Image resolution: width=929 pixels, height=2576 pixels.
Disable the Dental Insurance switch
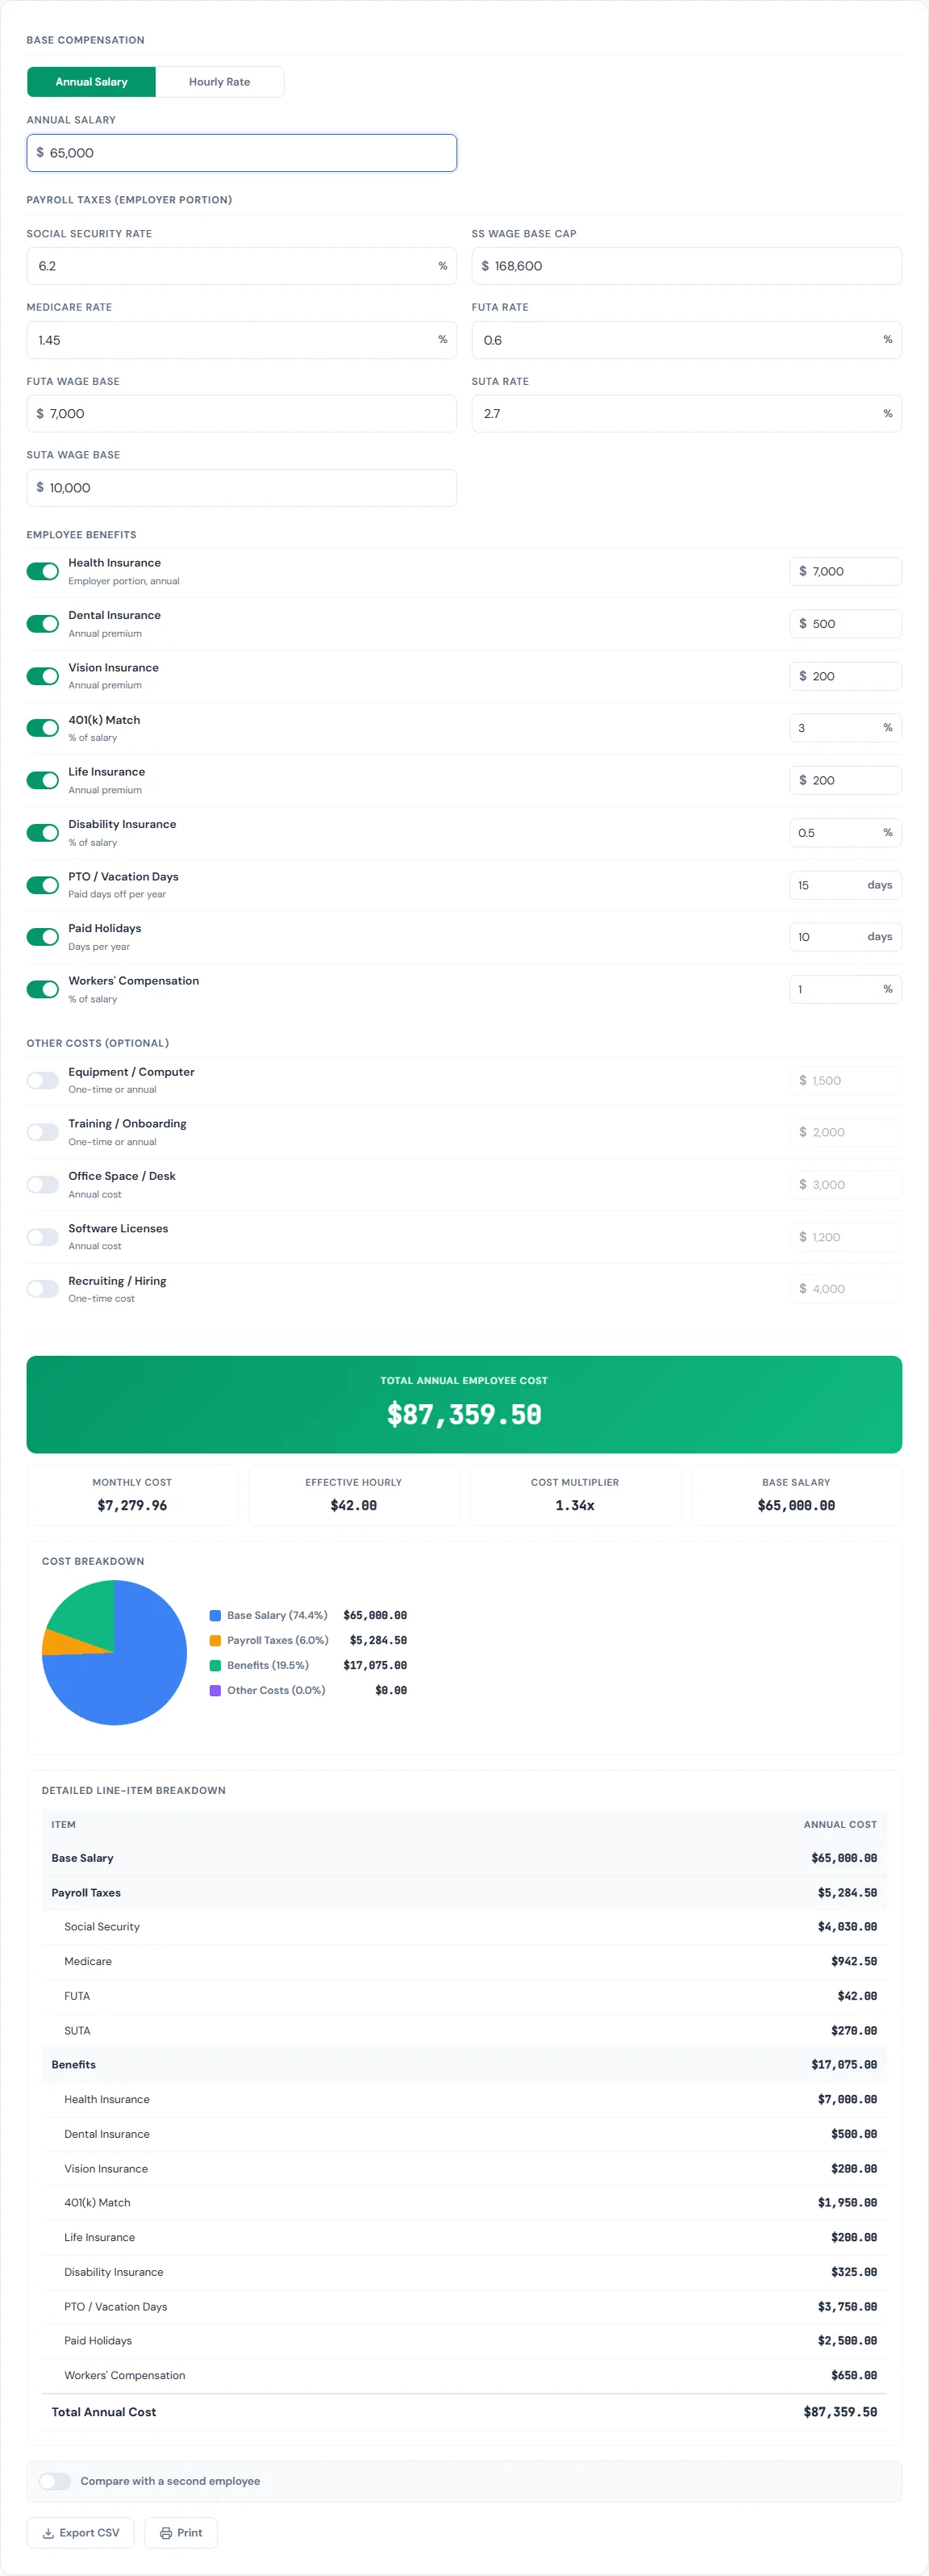(43, 624)
